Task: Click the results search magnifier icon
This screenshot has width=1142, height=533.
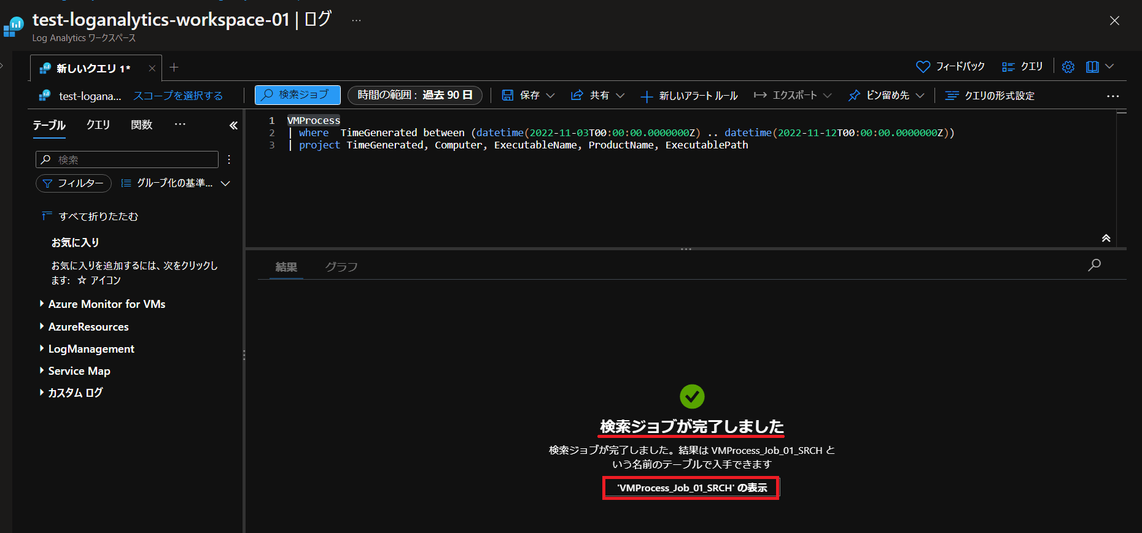Action: click(x=1094, y=265)
